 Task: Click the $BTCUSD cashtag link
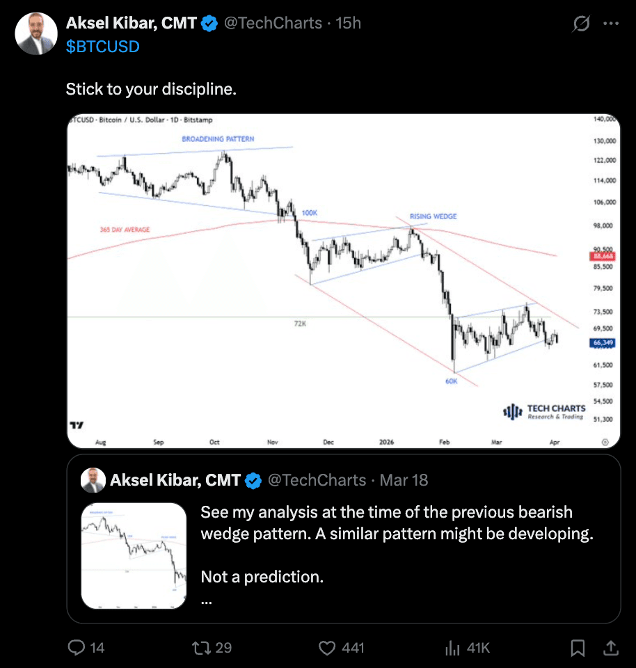(103, 47)
